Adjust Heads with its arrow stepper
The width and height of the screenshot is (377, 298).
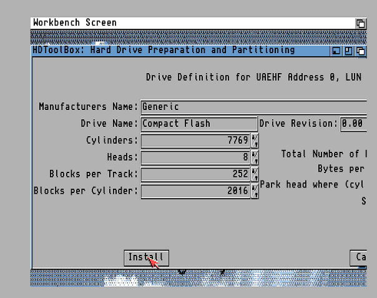click(255, 157)
